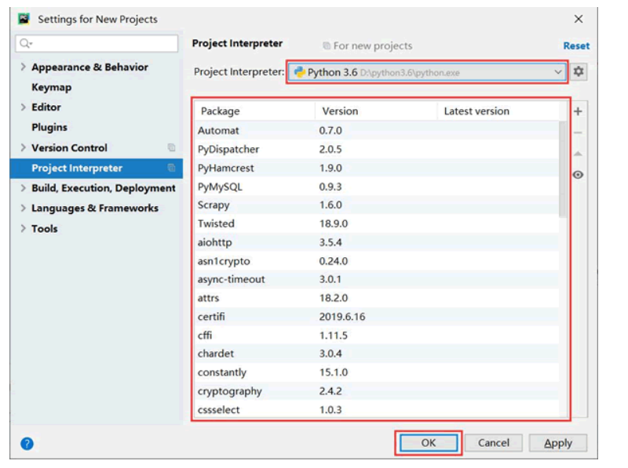Viewport: 628px width, 468px height.
Task: Sort by Package column header
Action: 254,111
